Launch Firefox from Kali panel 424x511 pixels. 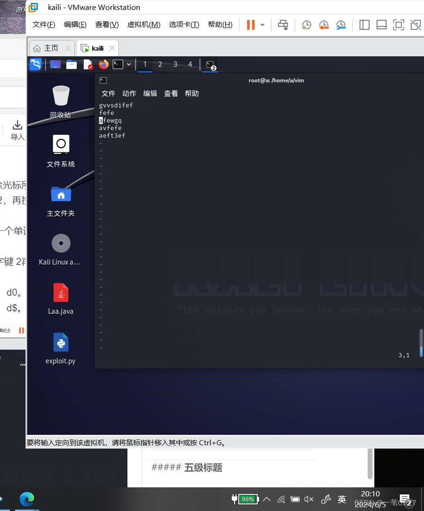click(103, 64)
